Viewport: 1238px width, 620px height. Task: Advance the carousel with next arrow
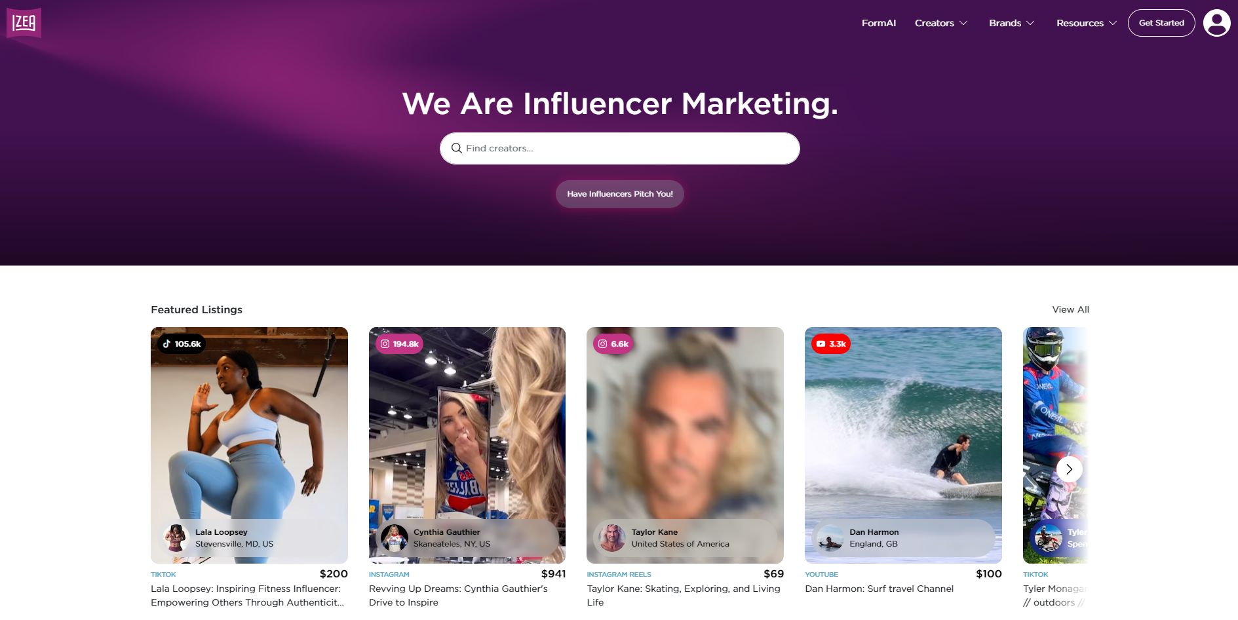[x=1069, y=469]
